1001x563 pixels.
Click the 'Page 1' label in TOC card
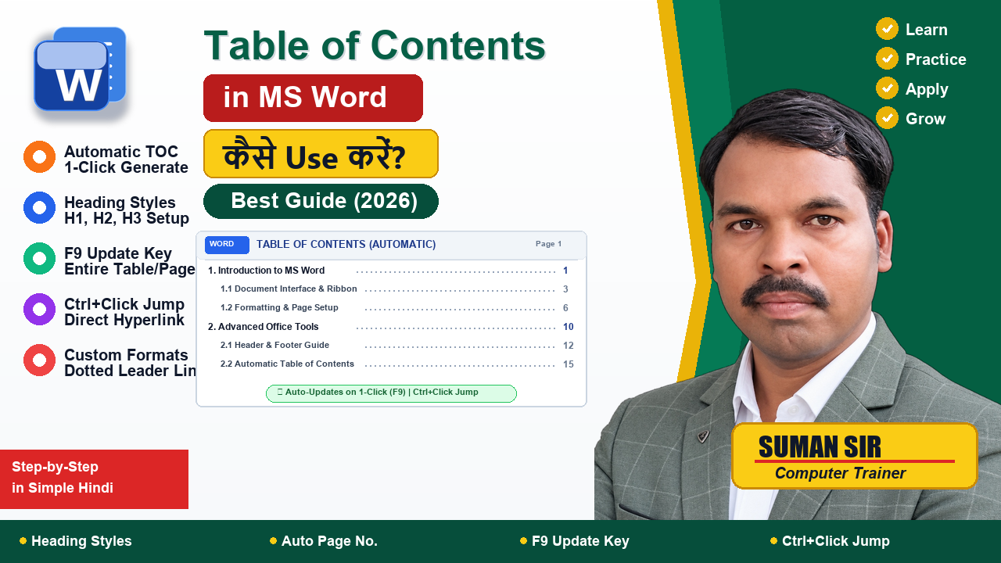coord(549,244)
